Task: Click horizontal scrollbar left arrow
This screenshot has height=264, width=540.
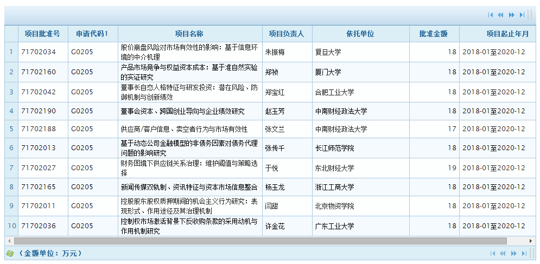Action: tap(9, 240)
